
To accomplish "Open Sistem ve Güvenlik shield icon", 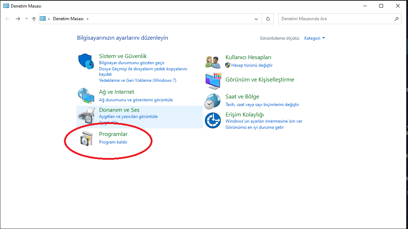I will point(86,62).
